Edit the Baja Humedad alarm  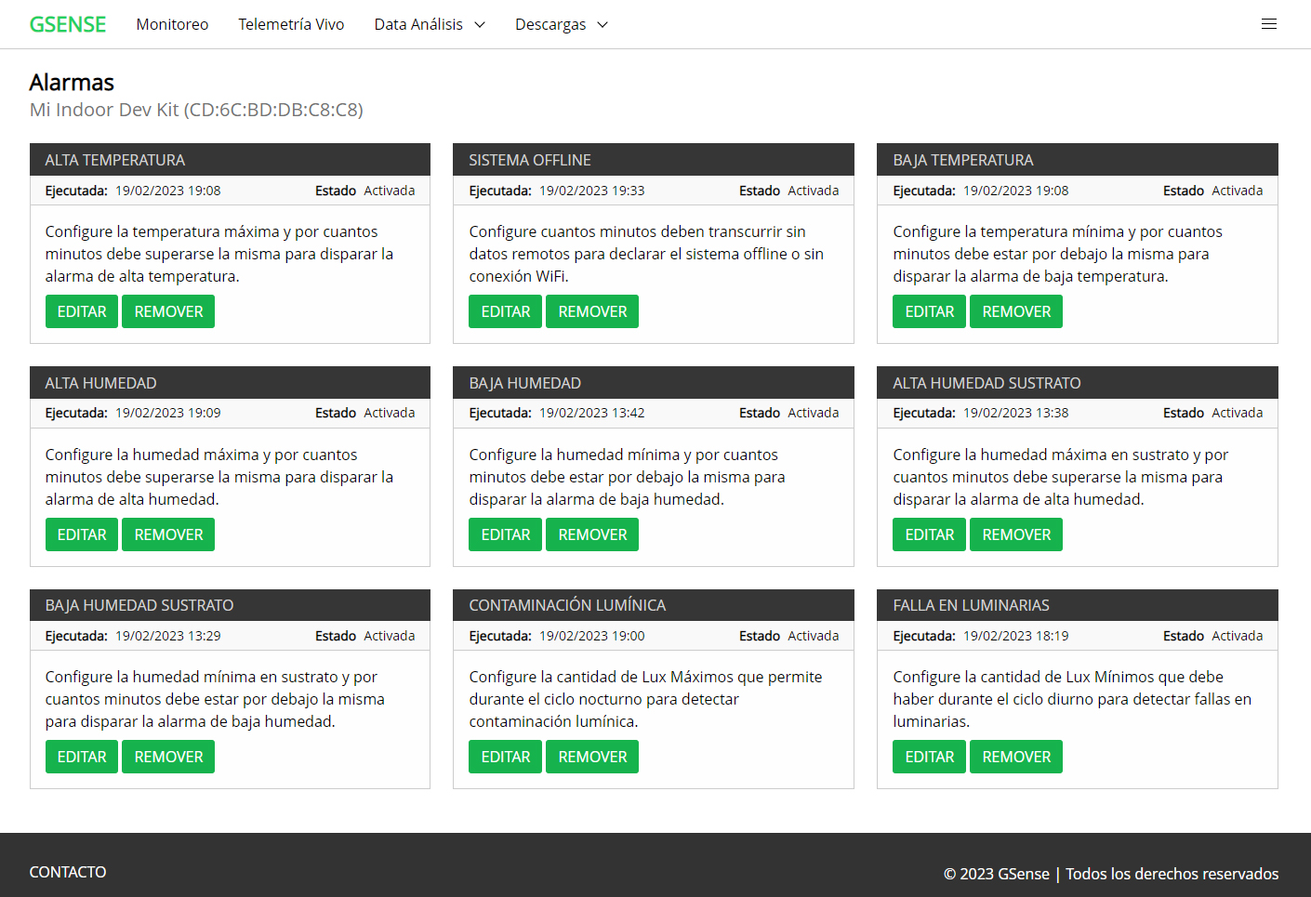point(505,534)
